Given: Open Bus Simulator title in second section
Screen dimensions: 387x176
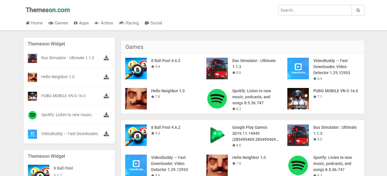Looking at the screenshot, I should [x=335, y=130].
